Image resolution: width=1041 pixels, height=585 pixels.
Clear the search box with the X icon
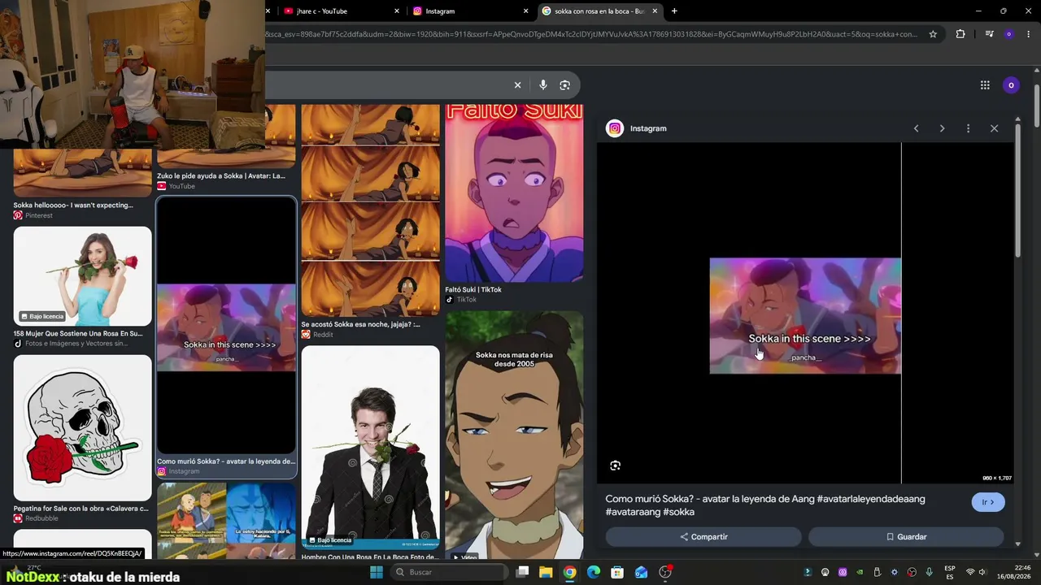(x=517, y=85)
